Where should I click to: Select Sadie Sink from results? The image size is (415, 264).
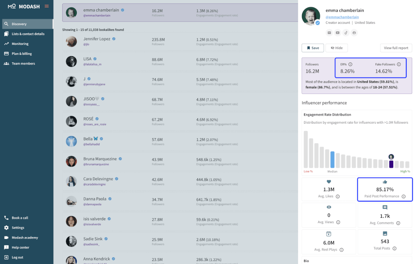point(180,241)
